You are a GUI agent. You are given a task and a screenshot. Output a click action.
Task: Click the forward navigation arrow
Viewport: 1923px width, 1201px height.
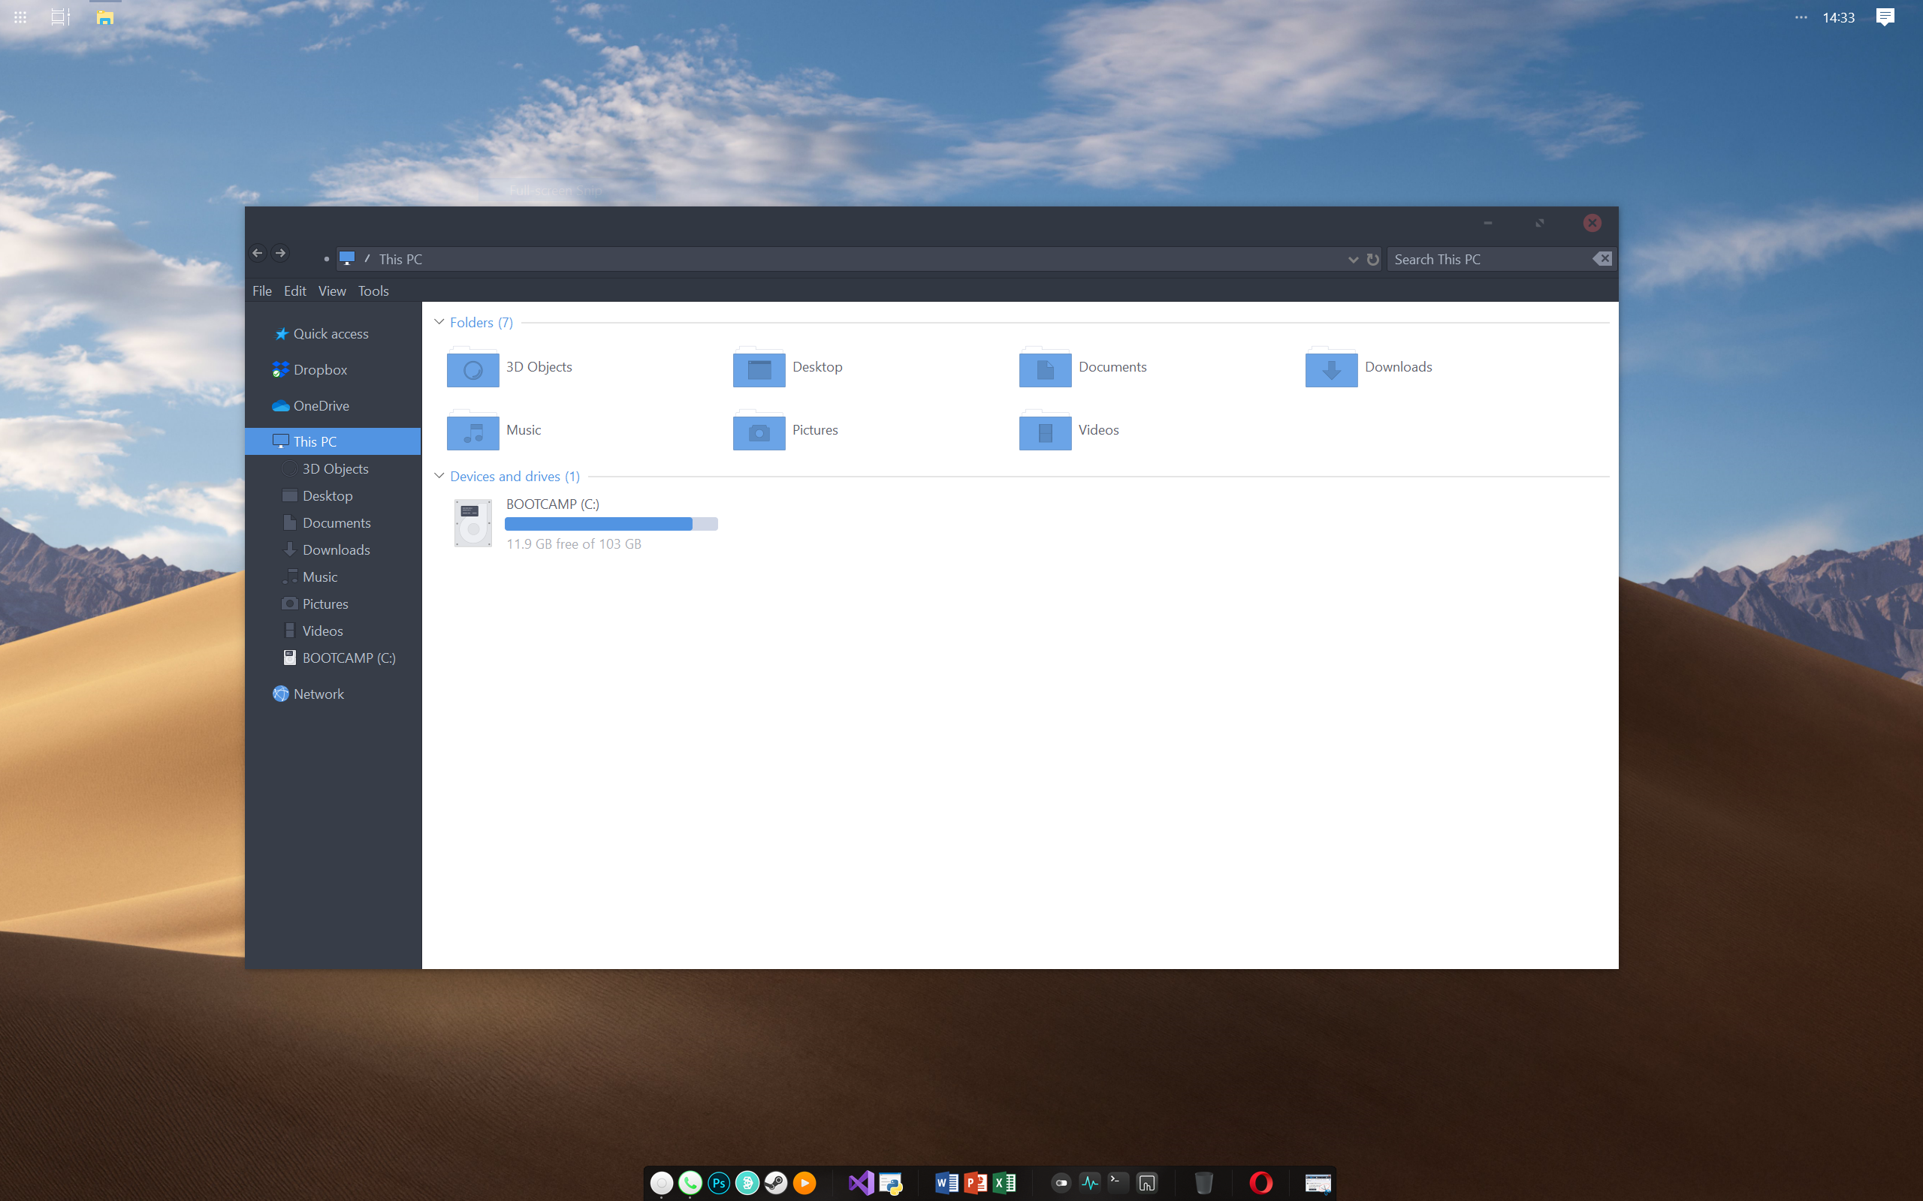(x=280, y=254)
